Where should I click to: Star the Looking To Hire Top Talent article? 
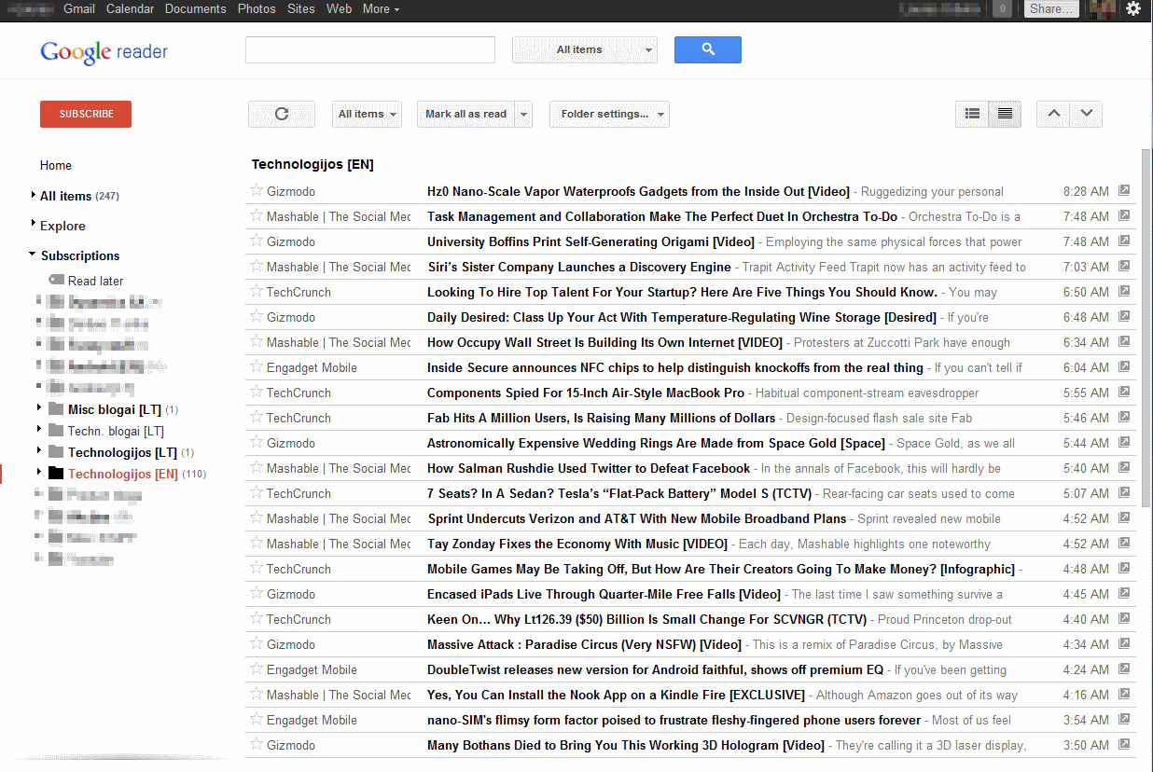coord(257,291)
